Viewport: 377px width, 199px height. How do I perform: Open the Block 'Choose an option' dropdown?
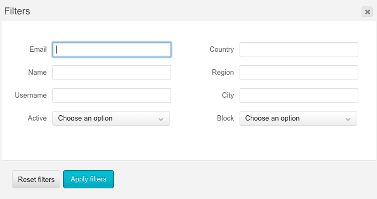pyautogui.click(x=298, y=118)
